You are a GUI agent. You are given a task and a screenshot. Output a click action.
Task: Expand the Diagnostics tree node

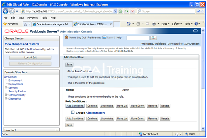[6, 98]
